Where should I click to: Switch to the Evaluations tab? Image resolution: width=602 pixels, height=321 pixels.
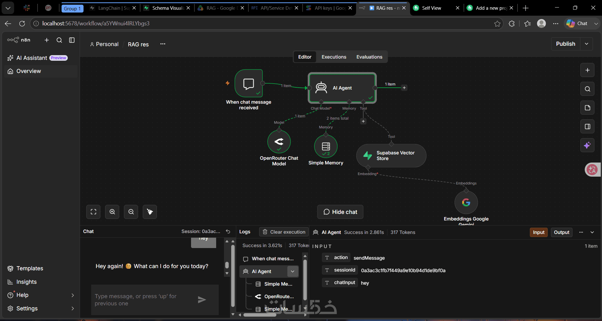tap(369, 57)
